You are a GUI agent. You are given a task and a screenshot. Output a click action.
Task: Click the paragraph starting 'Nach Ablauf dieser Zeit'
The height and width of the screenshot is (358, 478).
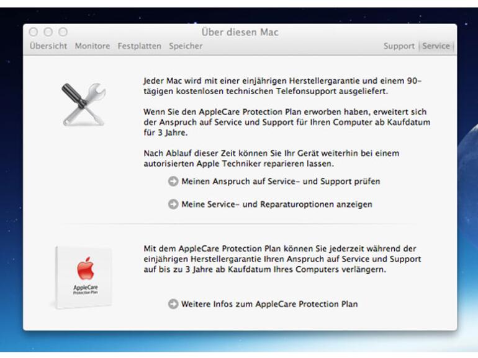[x=271, y=159]
